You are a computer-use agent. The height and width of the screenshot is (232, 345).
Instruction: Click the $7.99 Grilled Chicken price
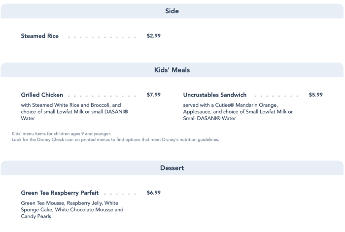tap(154, 95)
